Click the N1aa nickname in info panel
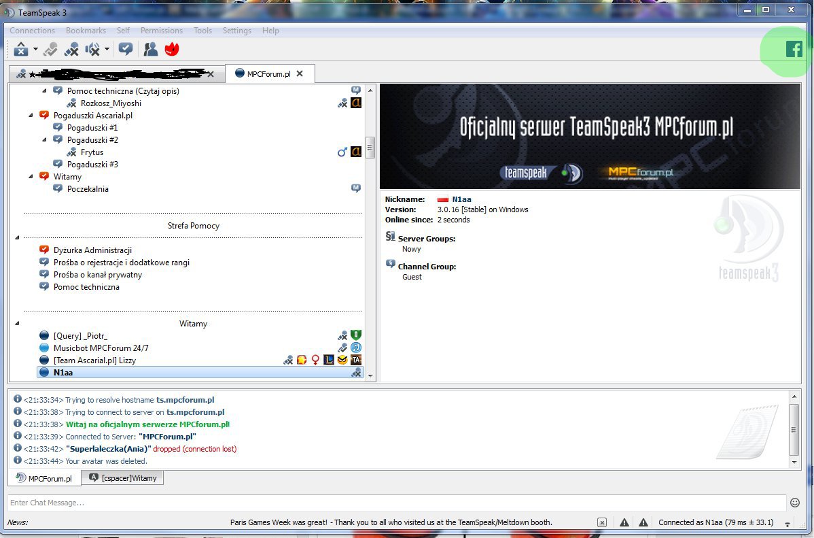The image size is (814, 538). coord(461,199)
